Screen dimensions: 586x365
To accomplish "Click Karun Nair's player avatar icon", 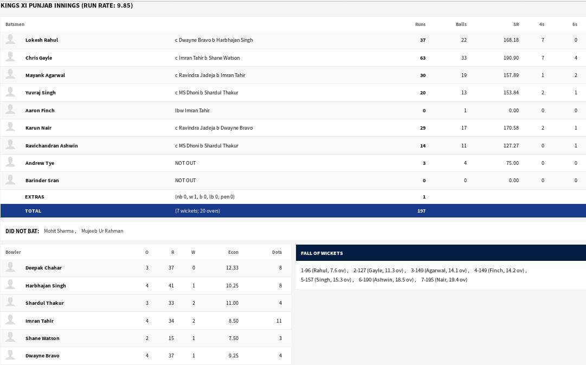I will 10,127.
